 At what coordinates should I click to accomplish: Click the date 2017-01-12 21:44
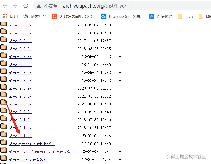(94, 160)
